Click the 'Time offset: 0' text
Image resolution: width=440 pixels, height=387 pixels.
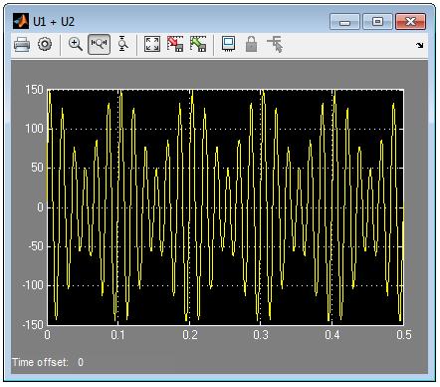click(48, 362)
